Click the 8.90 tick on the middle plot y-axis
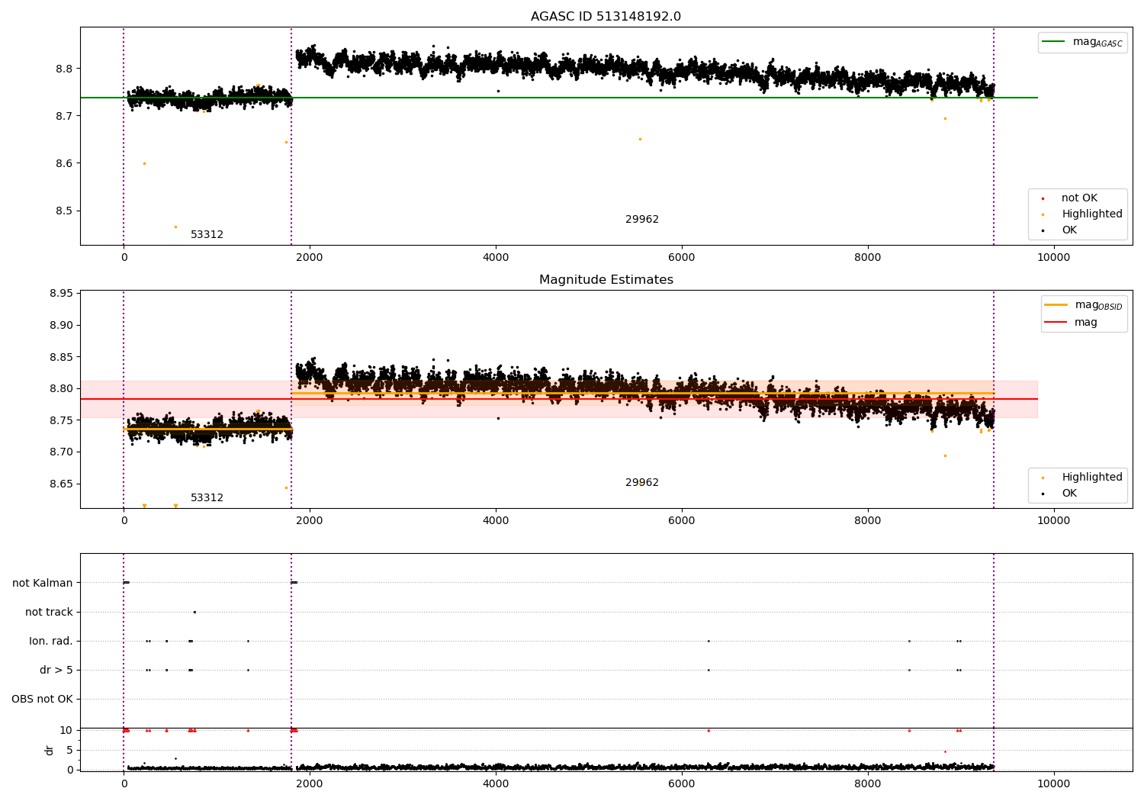This screenshot has height=801, width=1144. point(61,326)
